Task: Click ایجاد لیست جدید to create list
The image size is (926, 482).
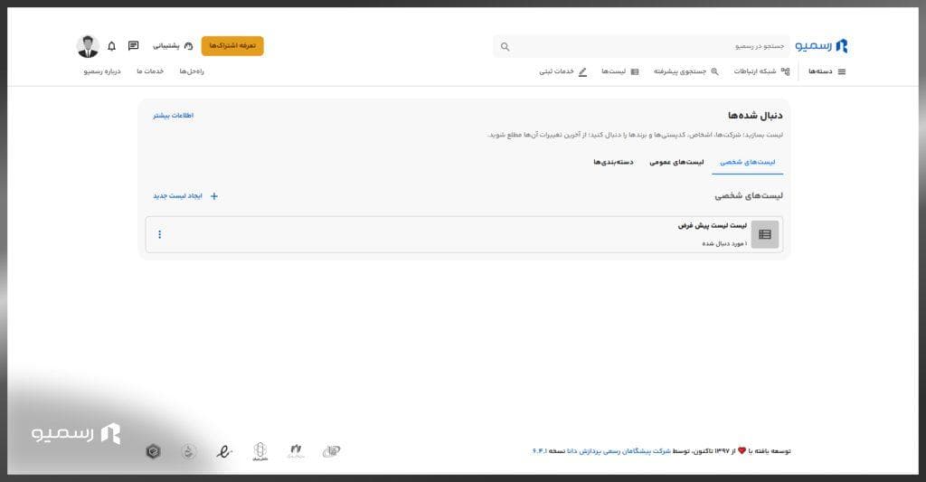Action: [185, 196]
